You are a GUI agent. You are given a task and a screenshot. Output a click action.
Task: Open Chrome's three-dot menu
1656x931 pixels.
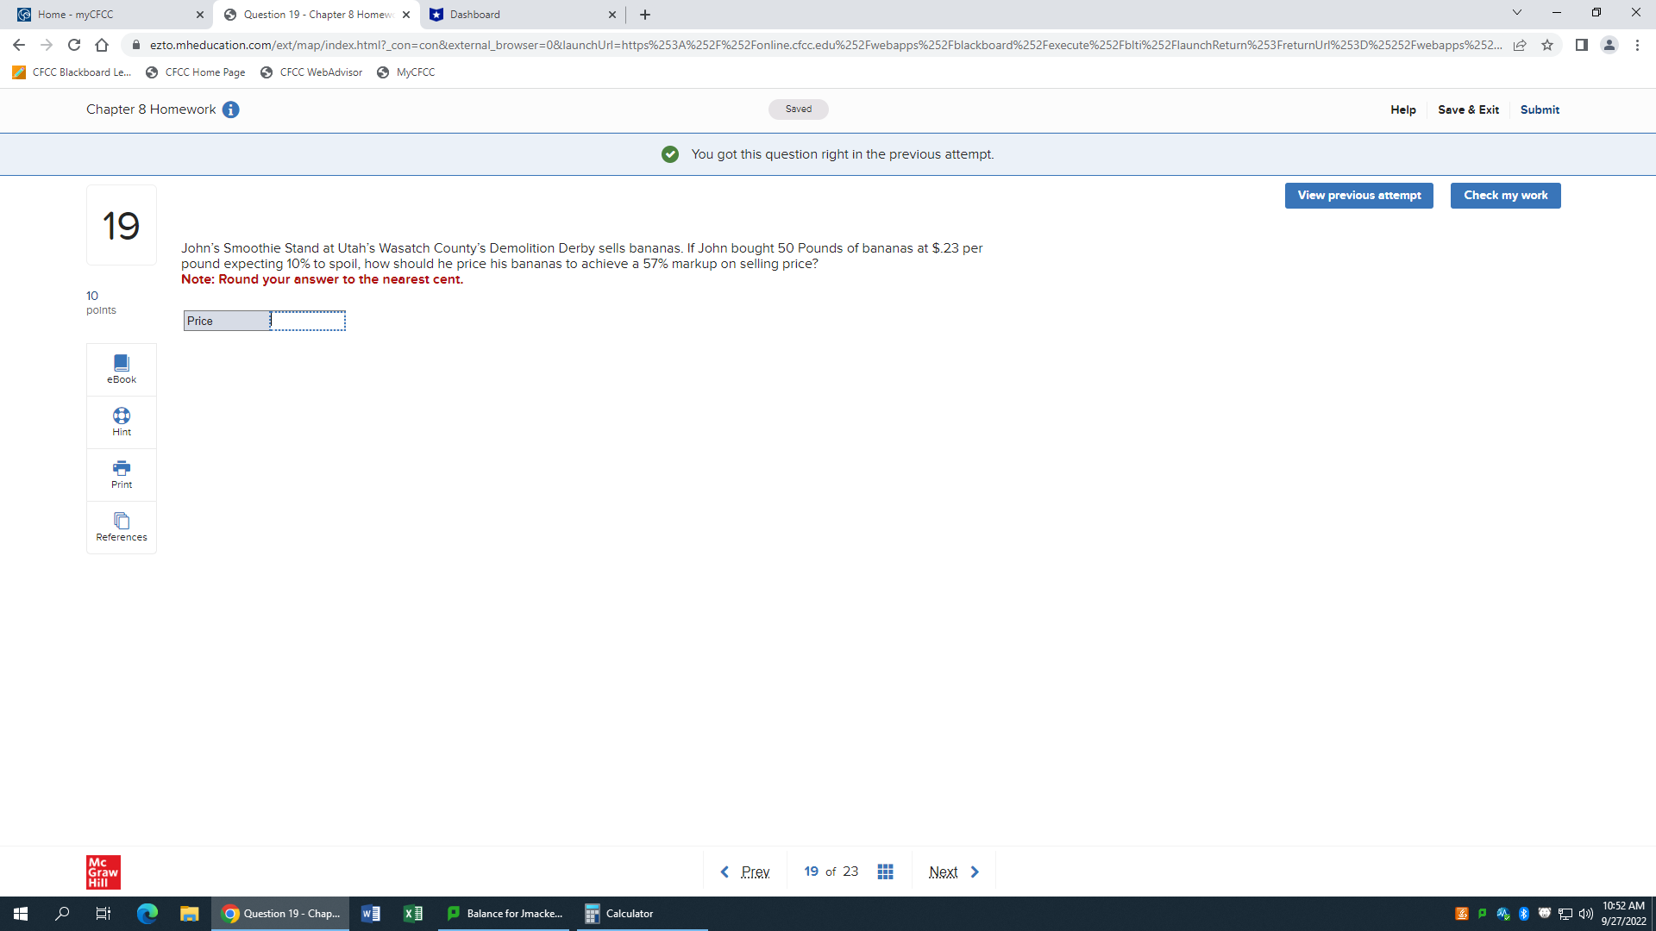click(x=1637, y=45)
